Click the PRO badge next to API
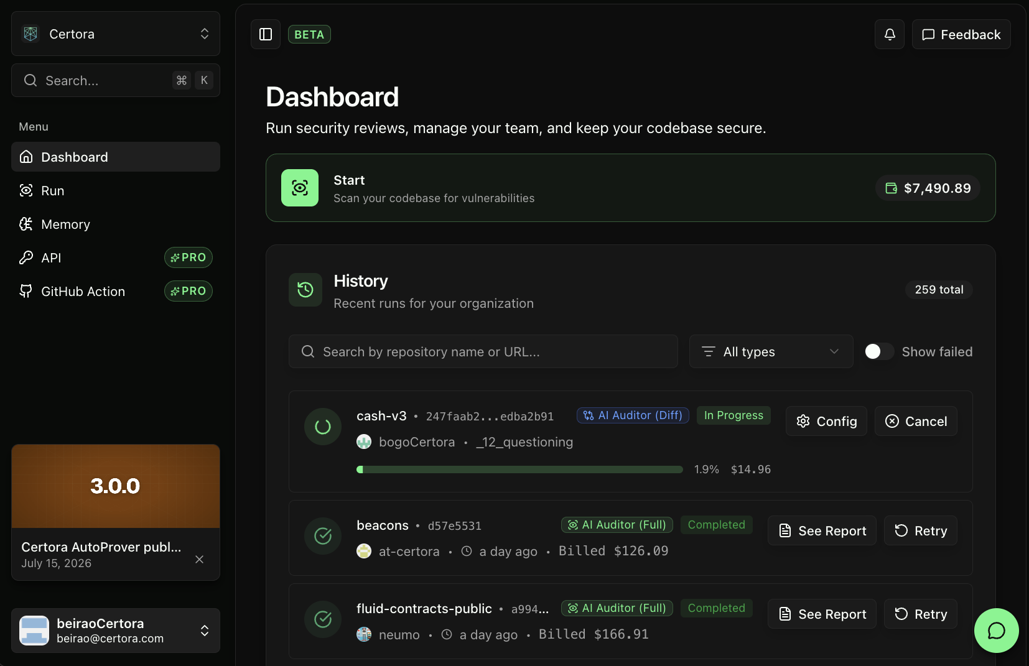Viewport: 1029px width, 666px height. coord(189,257)
